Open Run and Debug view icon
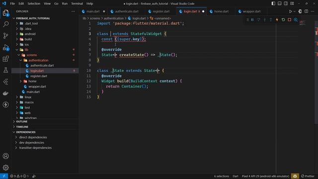Image resolution: width=318 pixels, height=179 pixels. click(5, 48)
